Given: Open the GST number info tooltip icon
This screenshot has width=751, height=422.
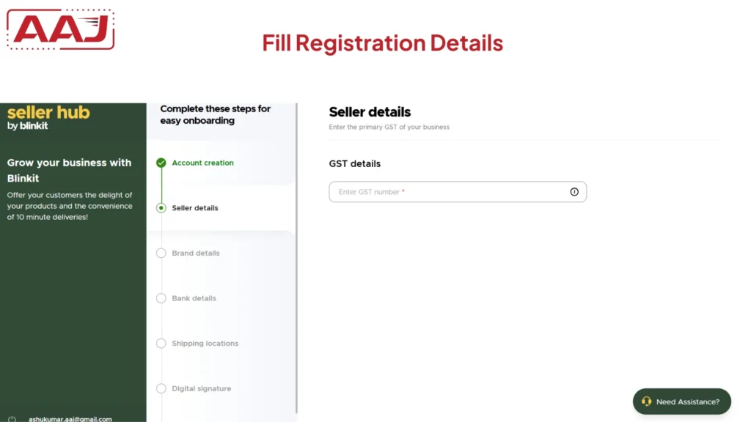Looking at the screenshot, I should [x=574, y=191].
